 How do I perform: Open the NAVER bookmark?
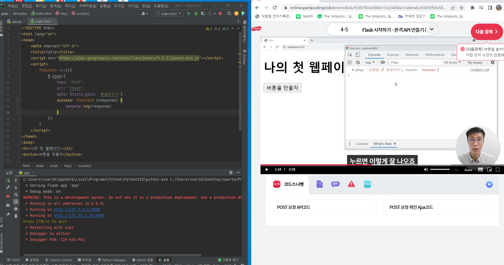coord(305,16)
